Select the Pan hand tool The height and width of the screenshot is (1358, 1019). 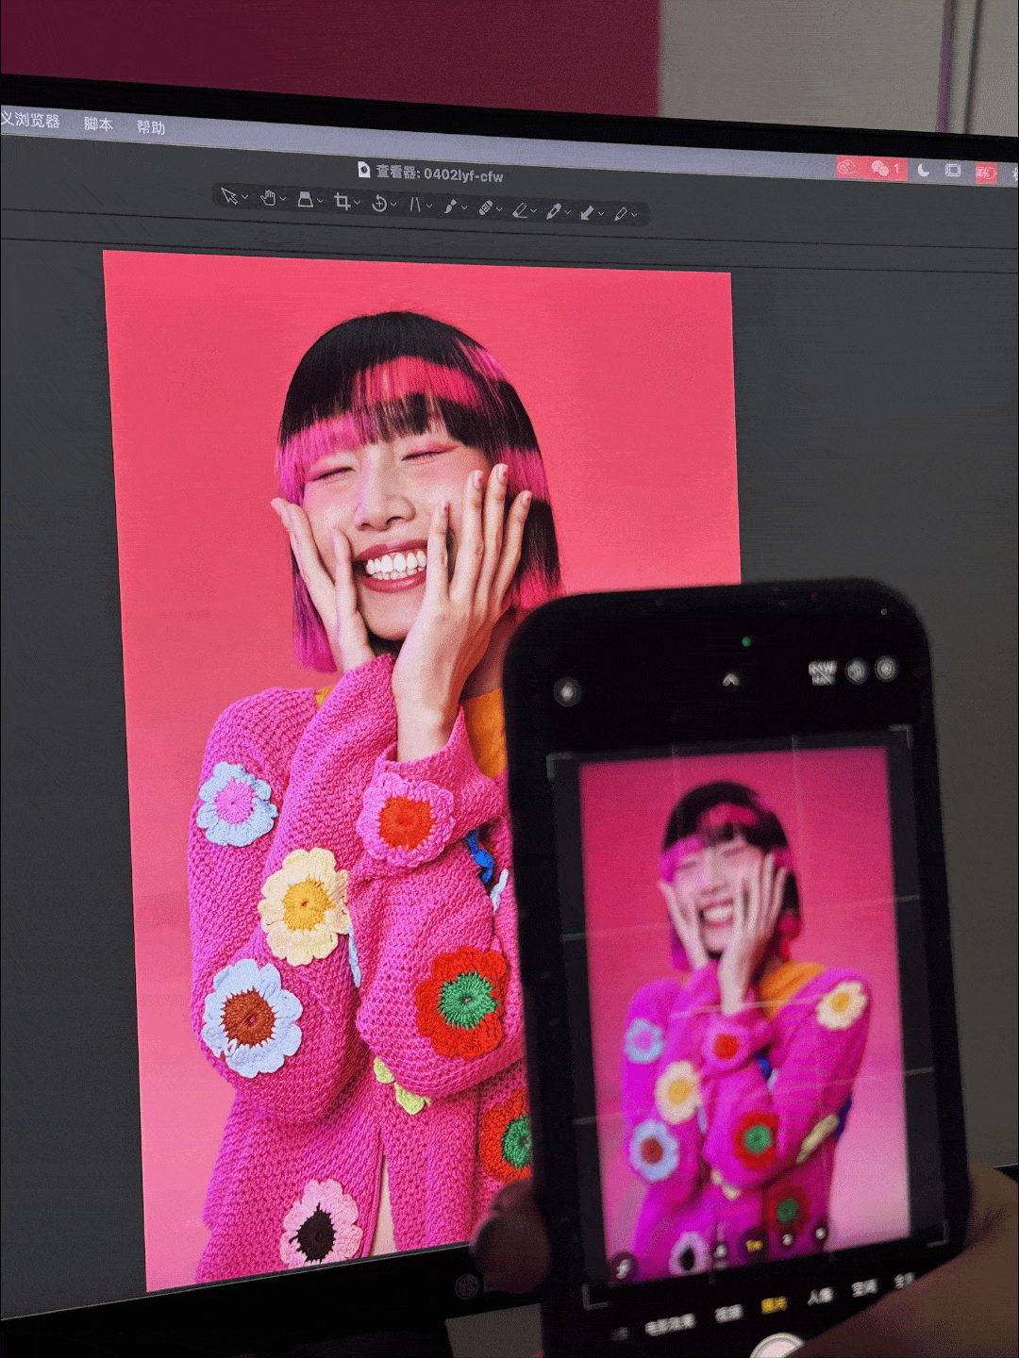(268, 197)
